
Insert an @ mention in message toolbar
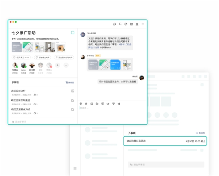(x=81, y=103)
